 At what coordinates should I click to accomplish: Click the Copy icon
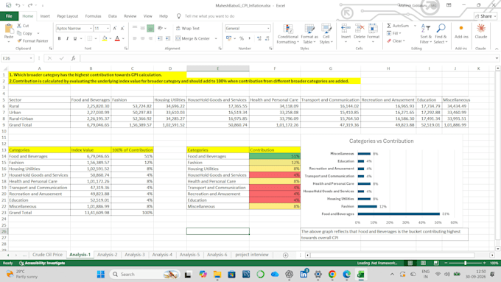coord(19,33)
